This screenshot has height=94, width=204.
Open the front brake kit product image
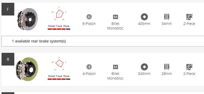pyautogui.click(x=27, y=19)
